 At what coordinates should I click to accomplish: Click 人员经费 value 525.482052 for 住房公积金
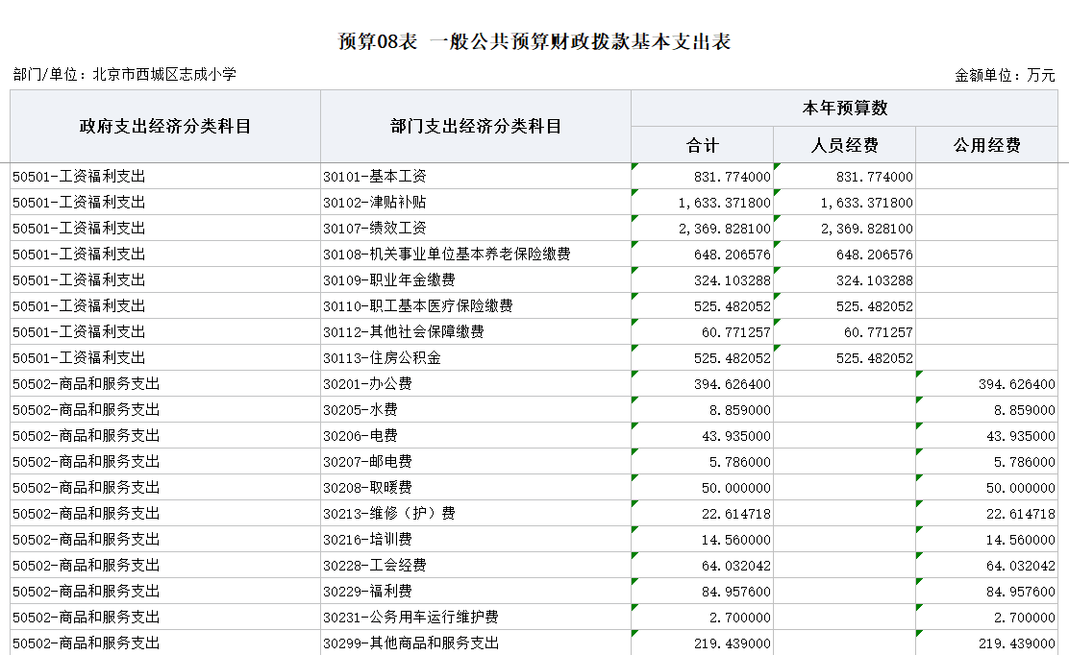click(845, 357)
